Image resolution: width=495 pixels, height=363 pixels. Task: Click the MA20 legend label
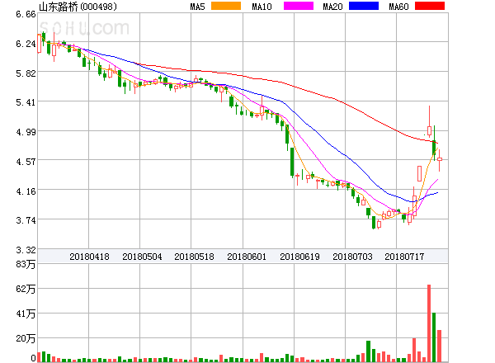pyautogui.click(x=332, y=7)
